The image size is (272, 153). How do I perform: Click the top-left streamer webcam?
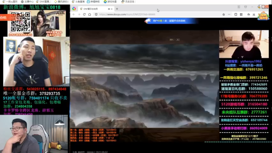point(36,61)
